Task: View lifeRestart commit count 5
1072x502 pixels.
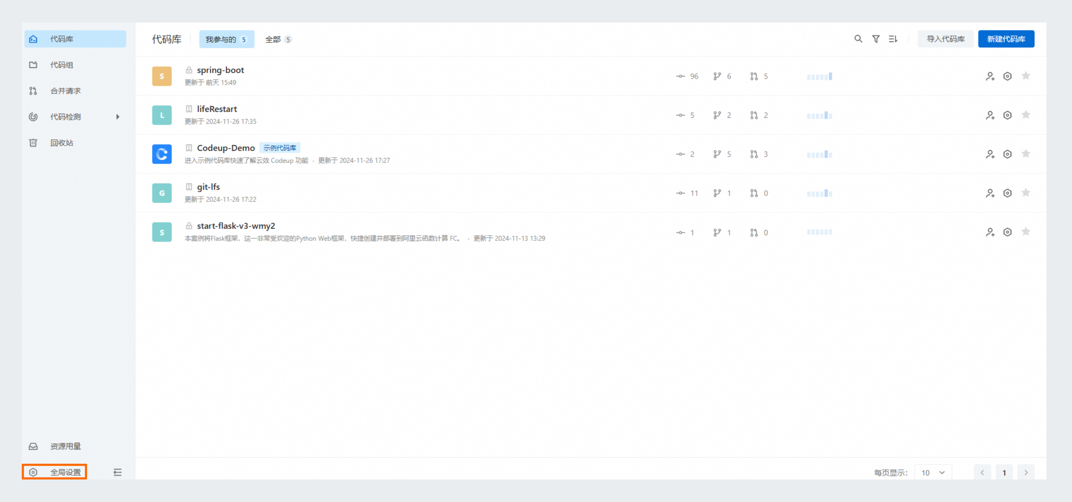Action: [x=685, y=115]
